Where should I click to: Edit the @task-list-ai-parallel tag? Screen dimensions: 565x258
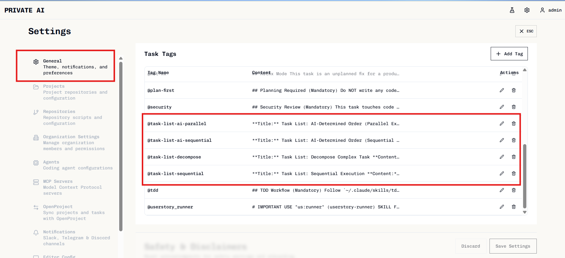502,124
